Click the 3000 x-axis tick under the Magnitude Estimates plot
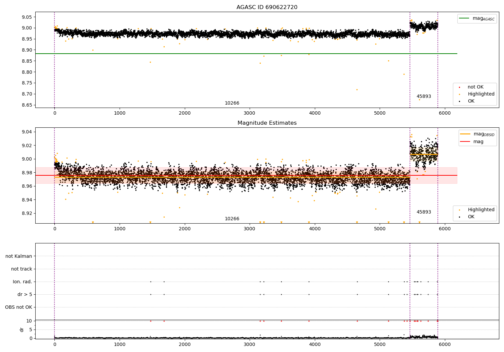The image size is (504, 352). (x=250, y=229)
